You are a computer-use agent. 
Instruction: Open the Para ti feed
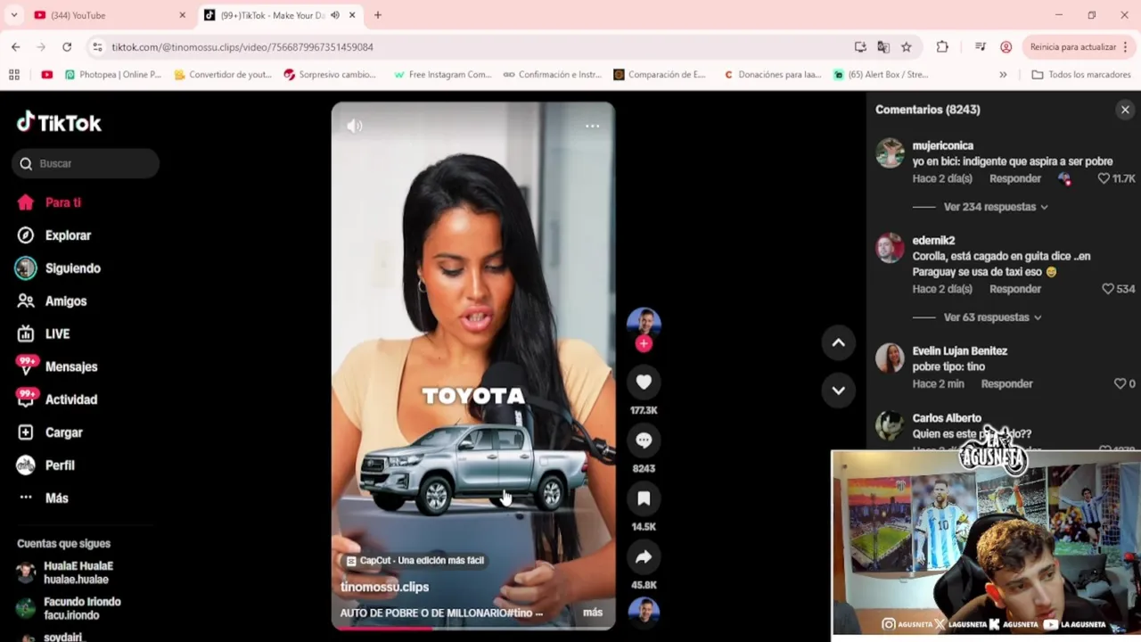[50, 202]
